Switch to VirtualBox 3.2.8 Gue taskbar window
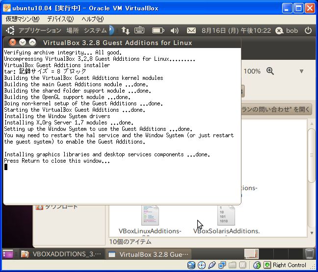 [149, 254]
